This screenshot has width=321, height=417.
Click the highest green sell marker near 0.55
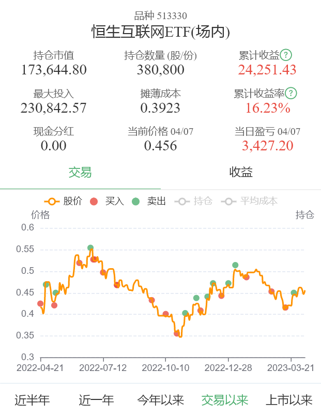tap(90, 248)
